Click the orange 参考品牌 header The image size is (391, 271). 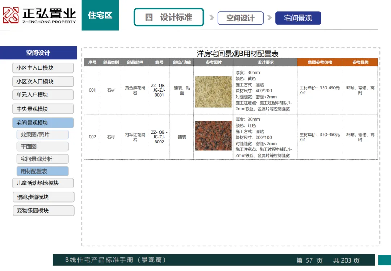(x=360, y=62)
